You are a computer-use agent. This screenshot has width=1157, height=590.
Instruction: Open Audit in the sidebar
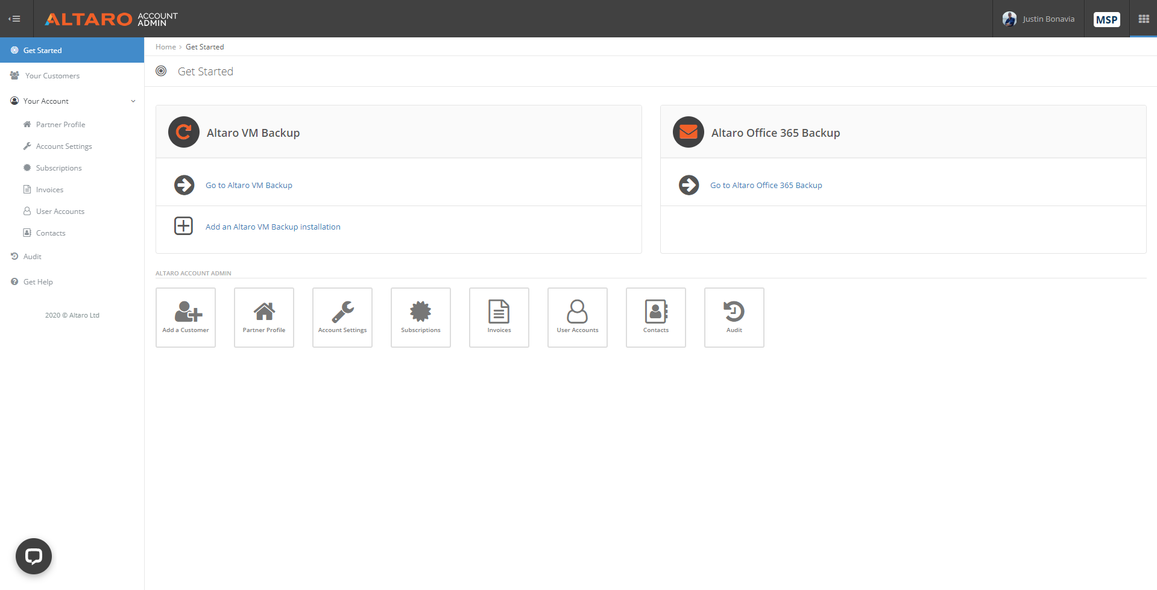(x=72, y=256)
